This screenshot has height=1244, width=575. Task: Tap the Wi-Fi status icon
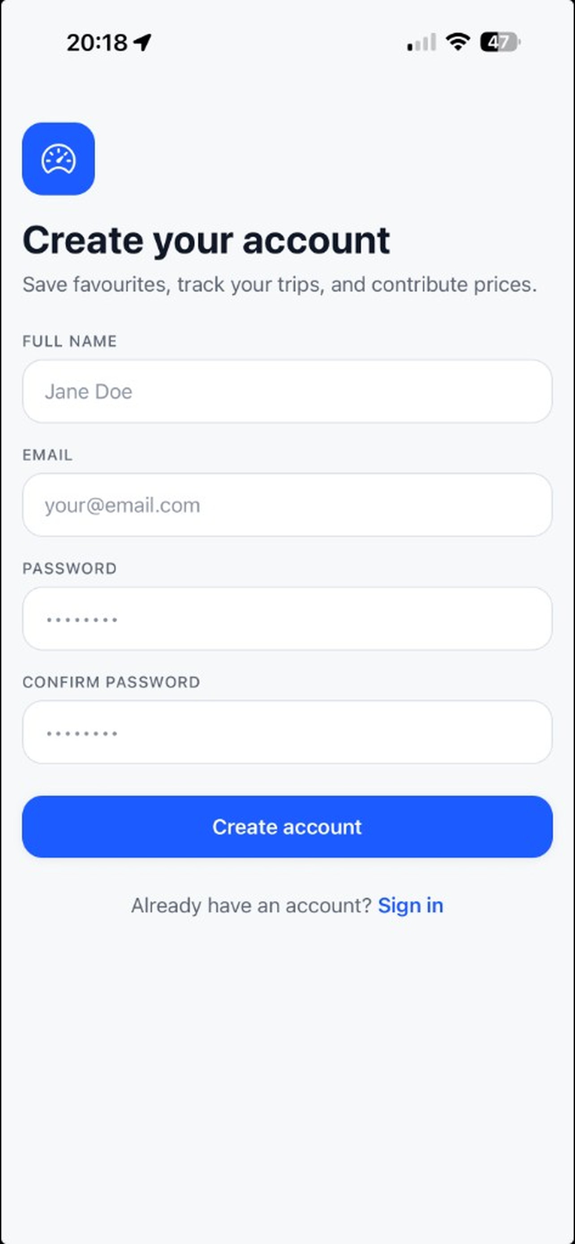point(458,42)
